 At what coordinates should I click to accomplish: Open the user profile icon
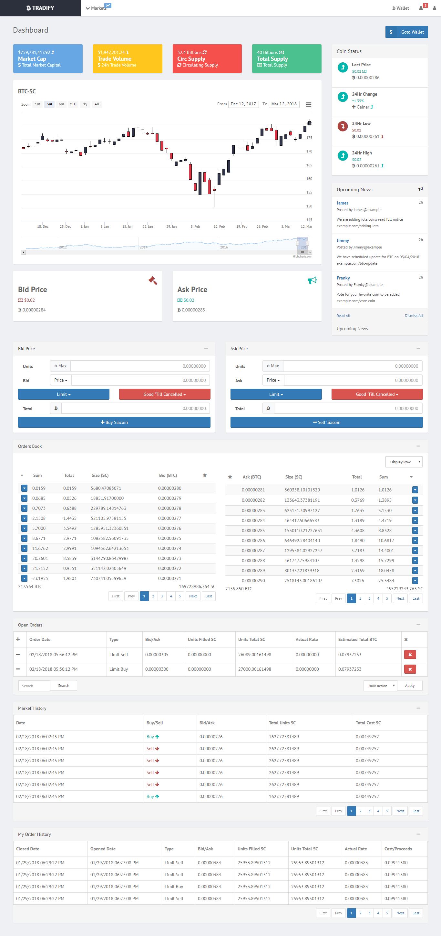pos(434,8)
